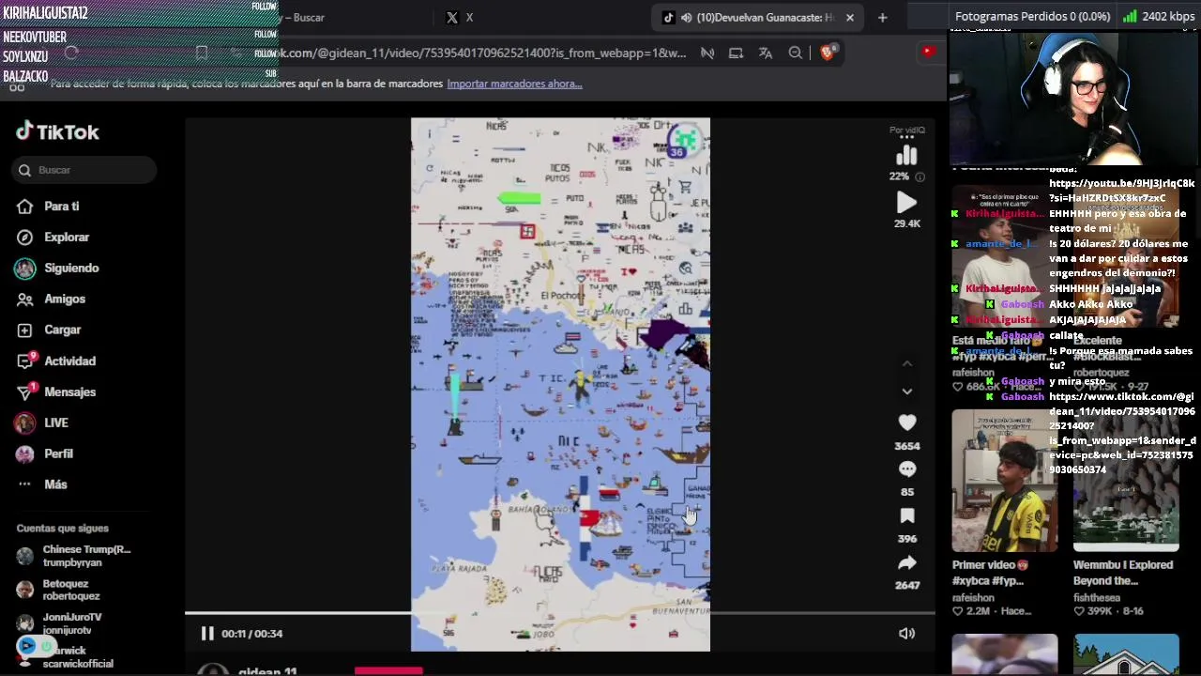Viewport: 1201px width, 676px height.
Task: Open a new browser tab
Action: tap(882, 17)
